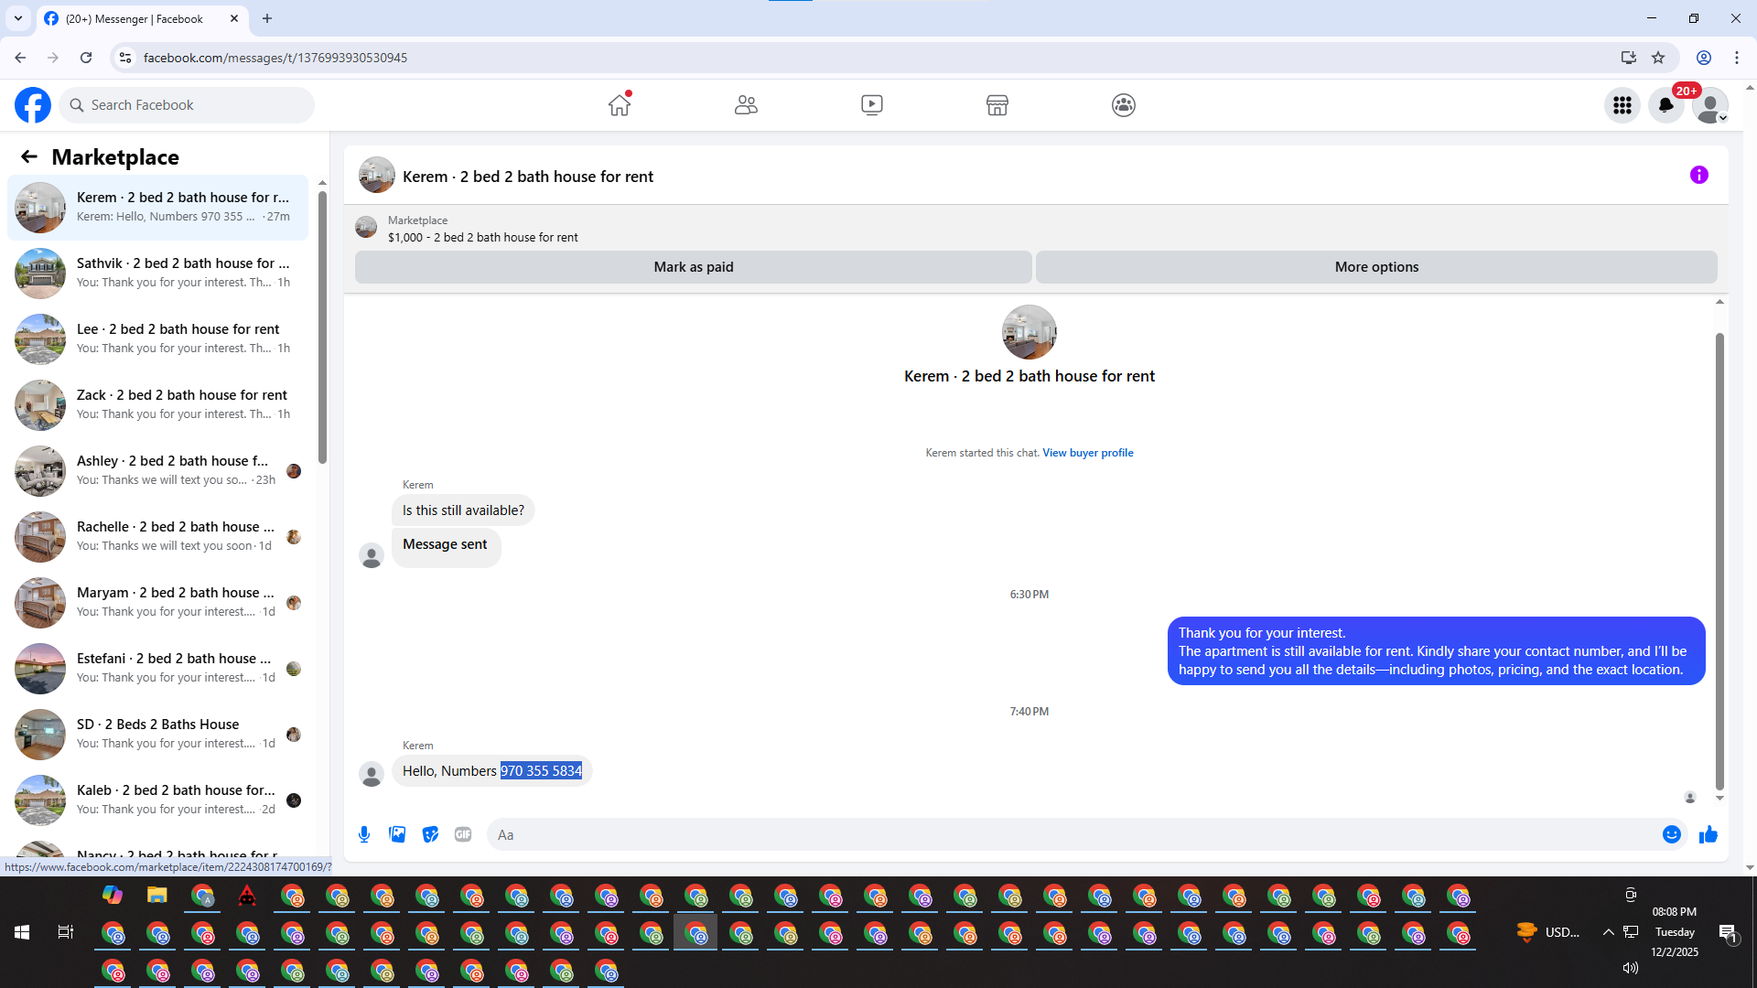Image resolution: width=1757 pixels, height=988 pixels.
Task: Send a thumbs-up like
Action: click(x=1708, y=834)
